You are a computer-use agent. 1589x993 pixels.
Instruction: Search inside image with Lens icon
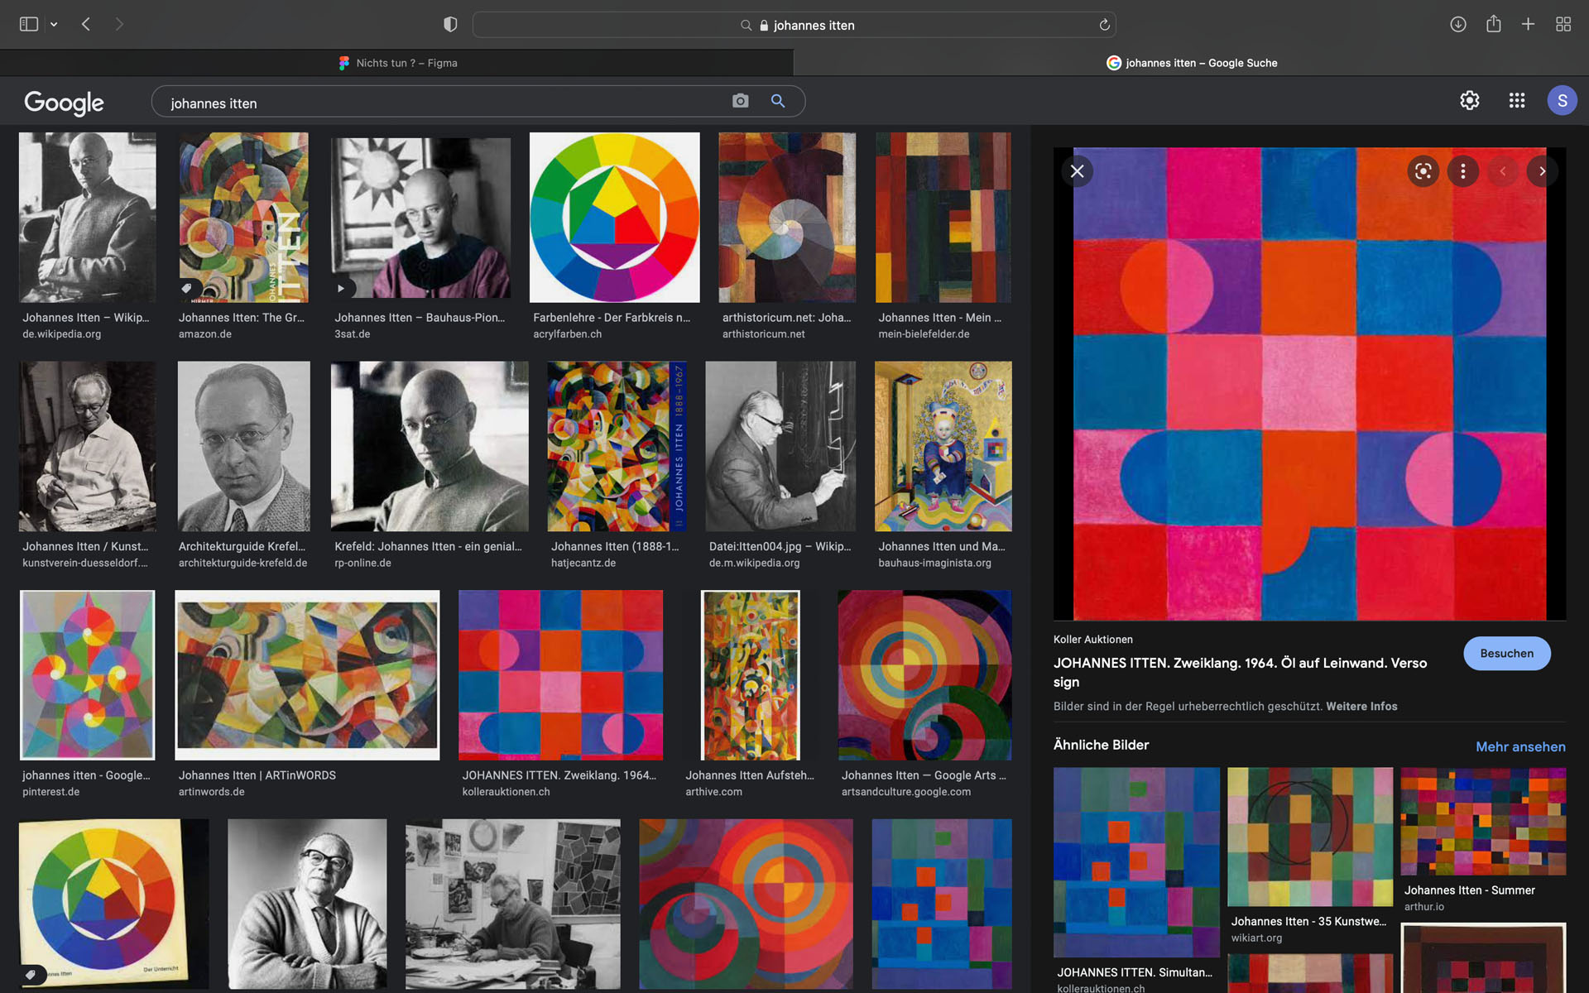tap(1423, 171)
